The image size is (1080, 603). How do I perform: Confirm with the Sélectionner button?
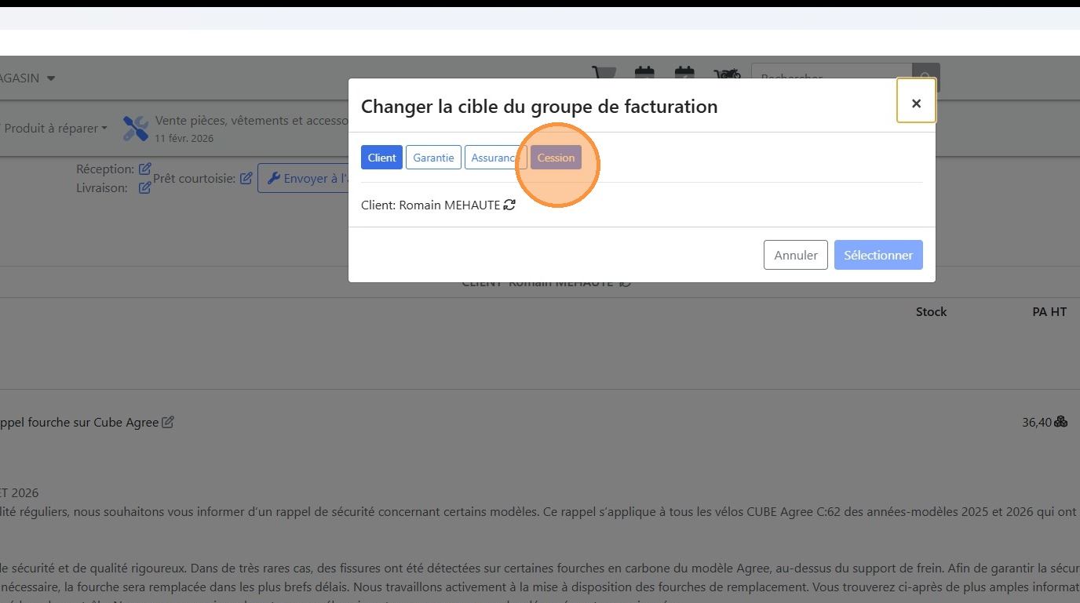(878, 255)
